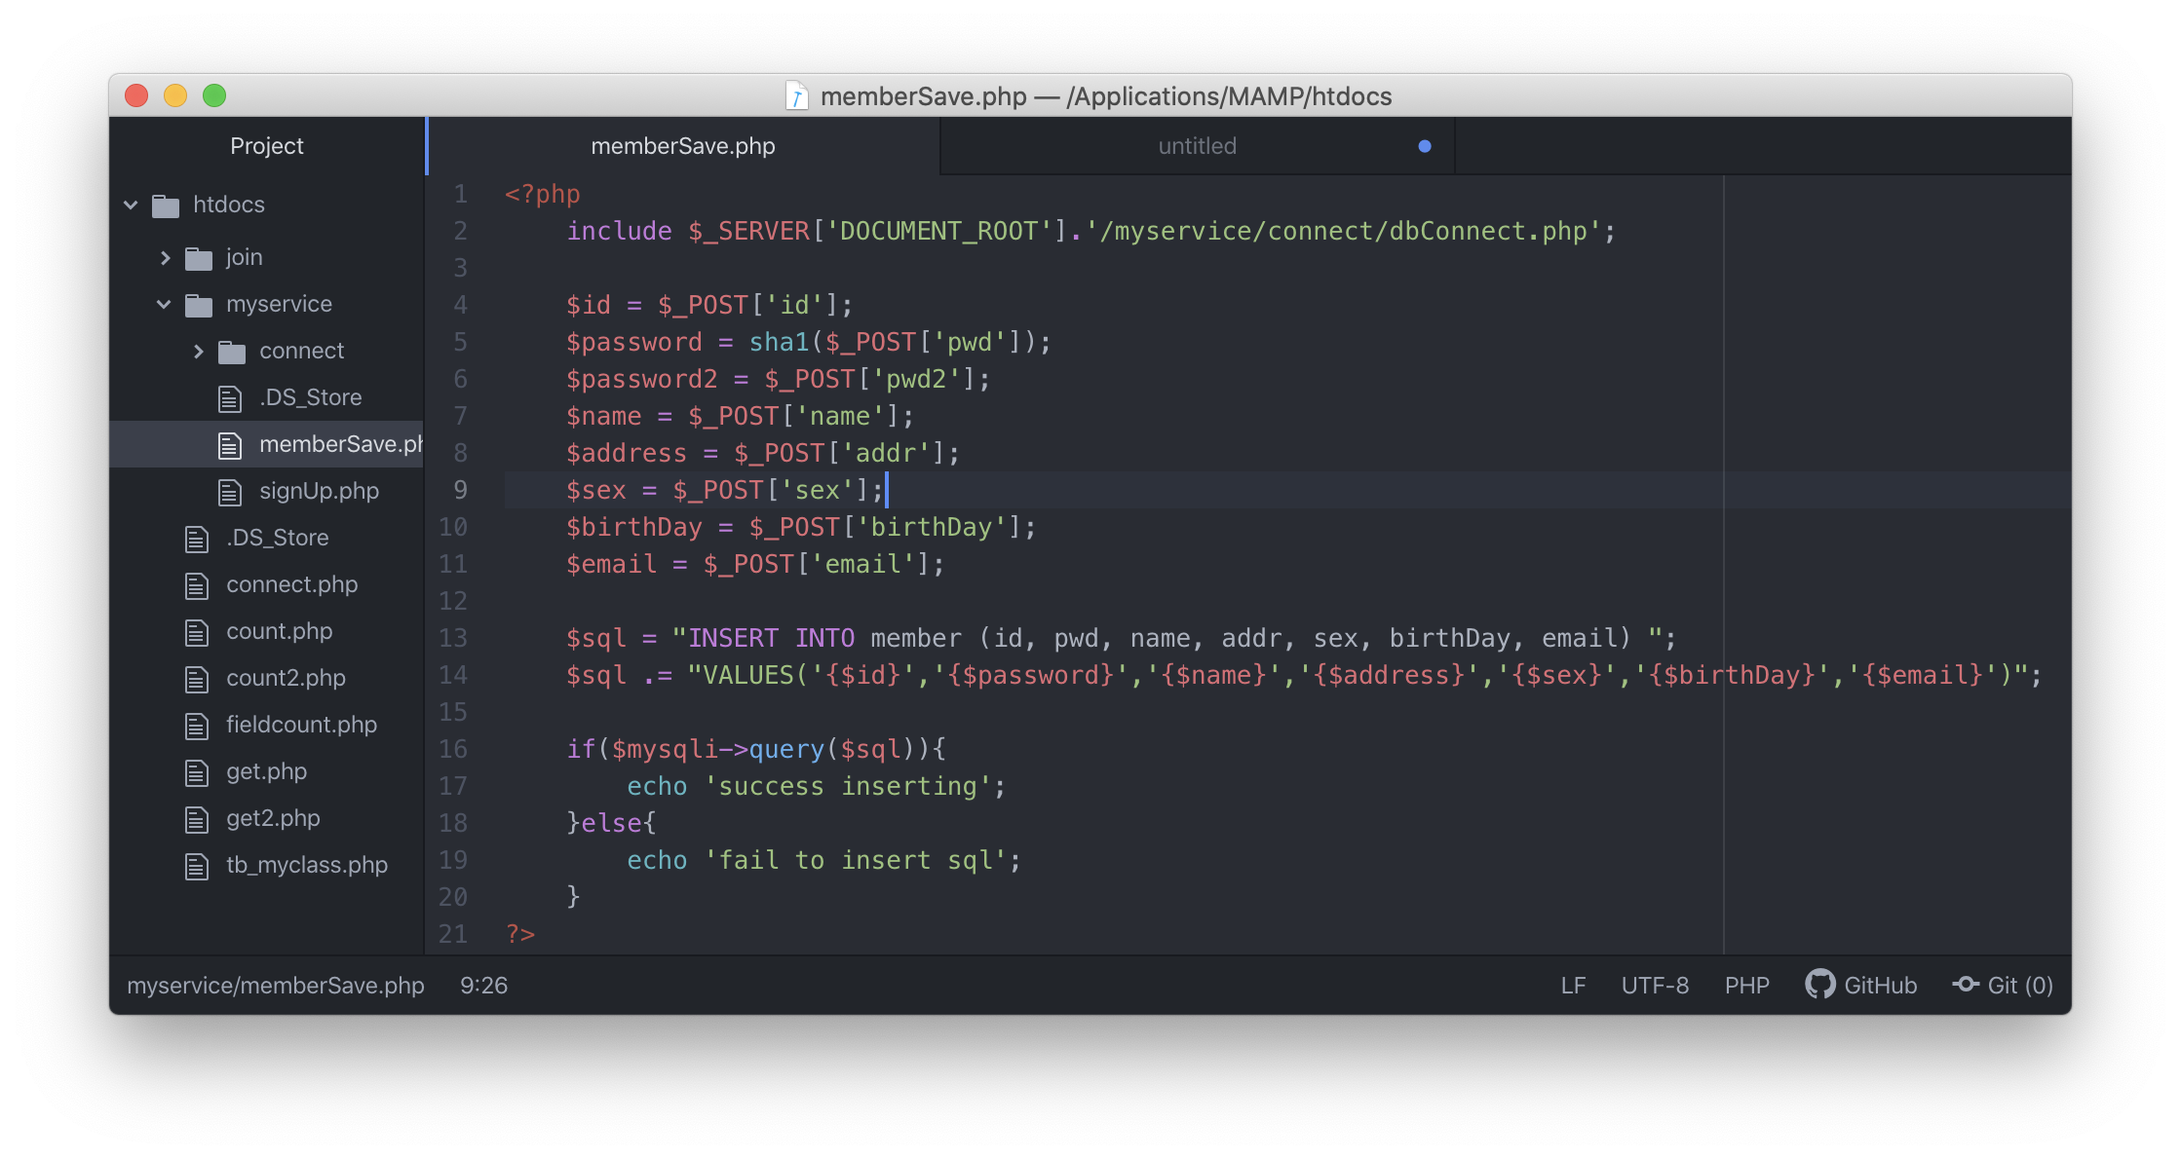Collapse the myservice folder in sidebar

coord(163,304)
